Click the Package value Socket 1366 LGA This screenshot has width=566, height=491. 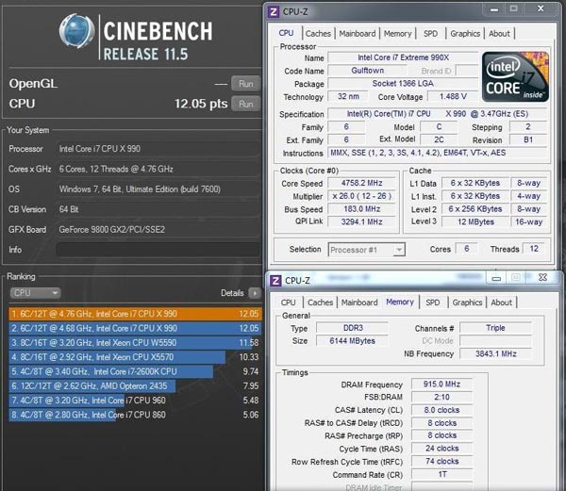pos(403,84)
